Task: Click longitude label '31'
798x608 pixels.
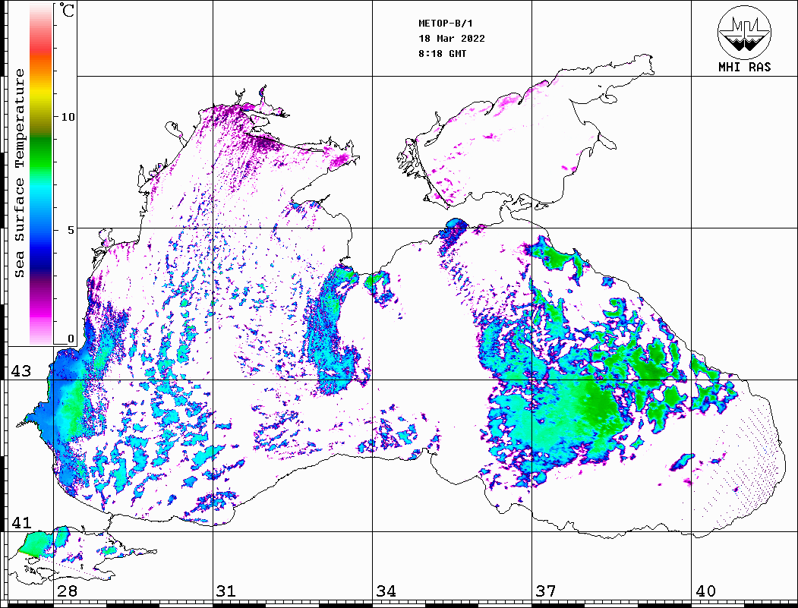Action: click(226, 591)
